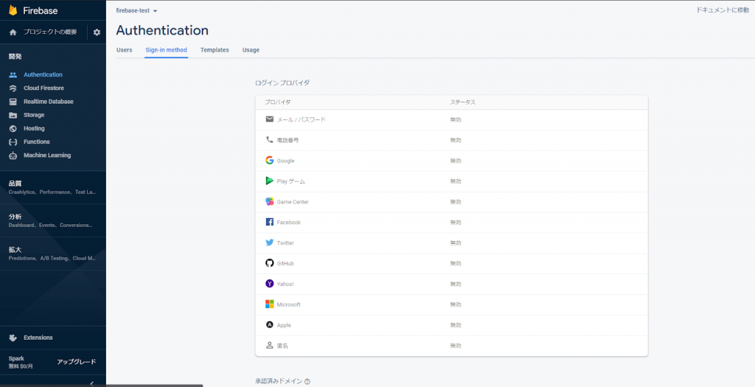Open Realtime Database in sidebar

[49, 102]
